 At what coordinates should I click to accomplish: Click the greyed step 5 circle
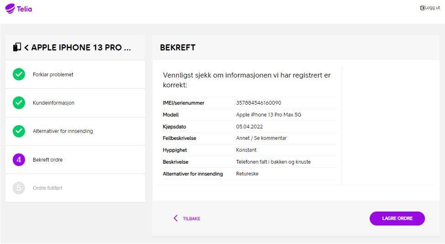19,188
